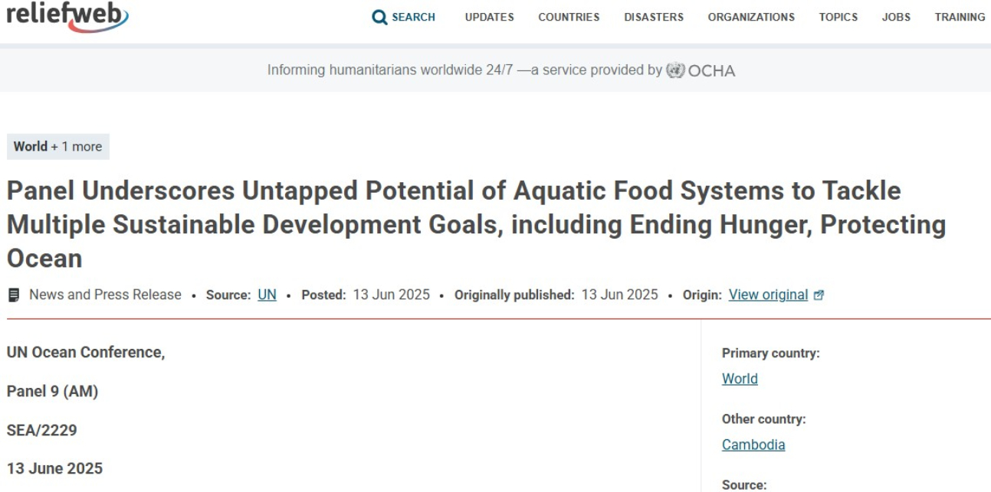Open the View original link
This screenshot has width=991, height=492.
(x=768, y=295)
